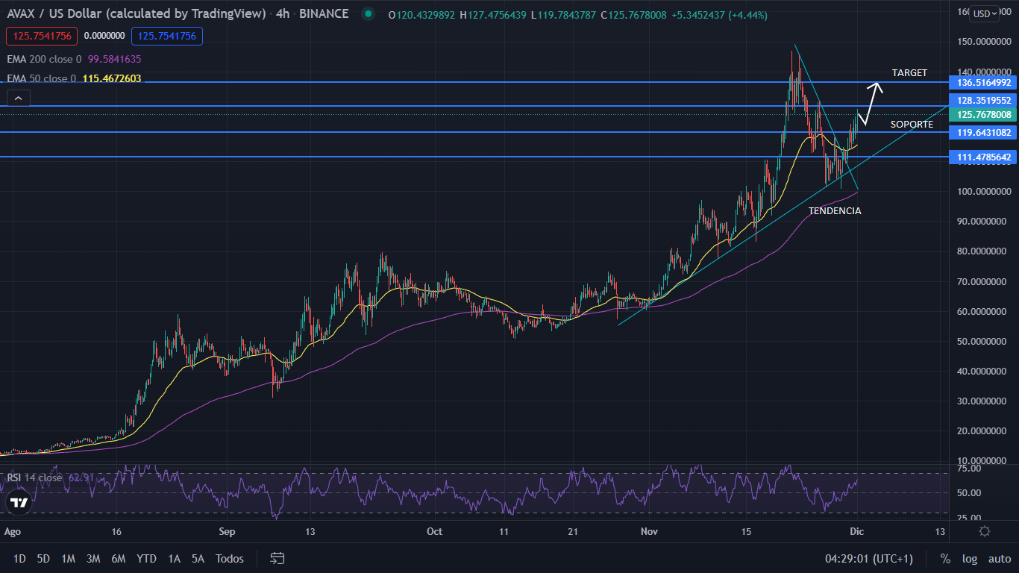
Task: Toggle percentage scale mode
Action: coord(945,558)
